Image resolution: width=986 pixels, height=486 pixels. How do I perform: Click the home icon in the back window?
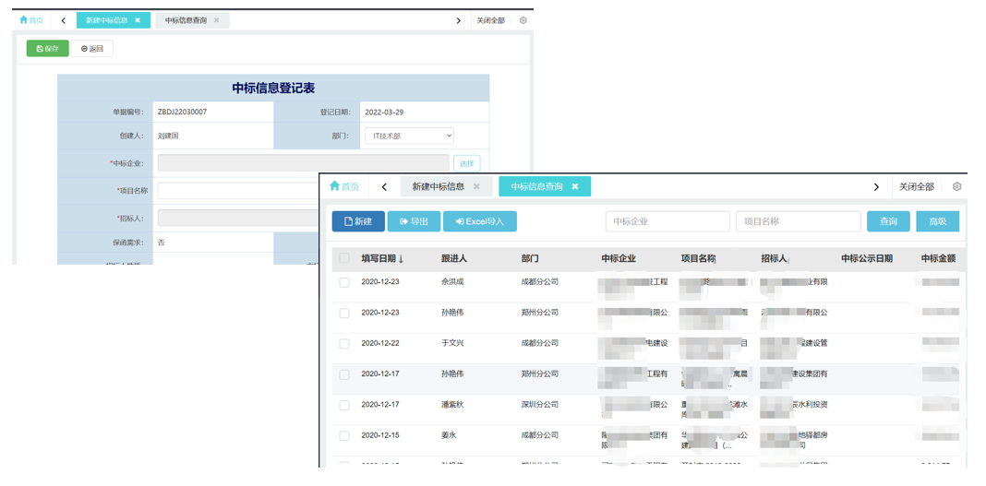pos(24,20)
